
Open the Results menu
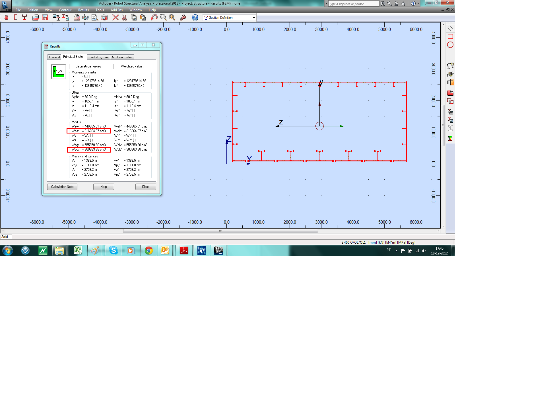tap(83, 10)
